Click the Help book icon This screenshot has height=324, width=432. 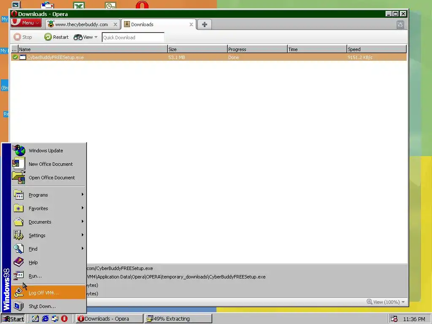(x=19, y=262)
